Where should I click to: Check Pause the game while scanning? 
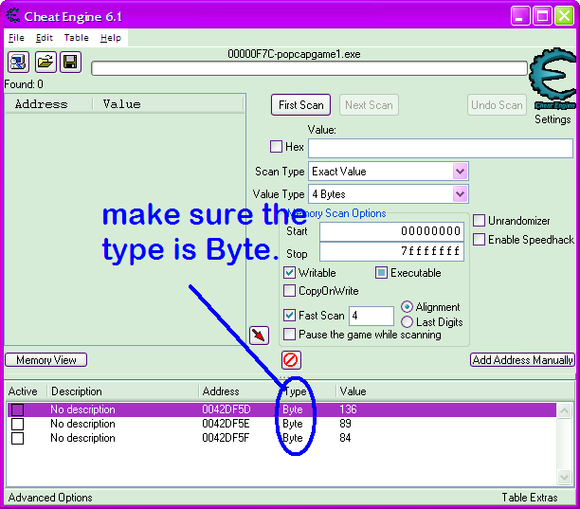tap(289, 334)
